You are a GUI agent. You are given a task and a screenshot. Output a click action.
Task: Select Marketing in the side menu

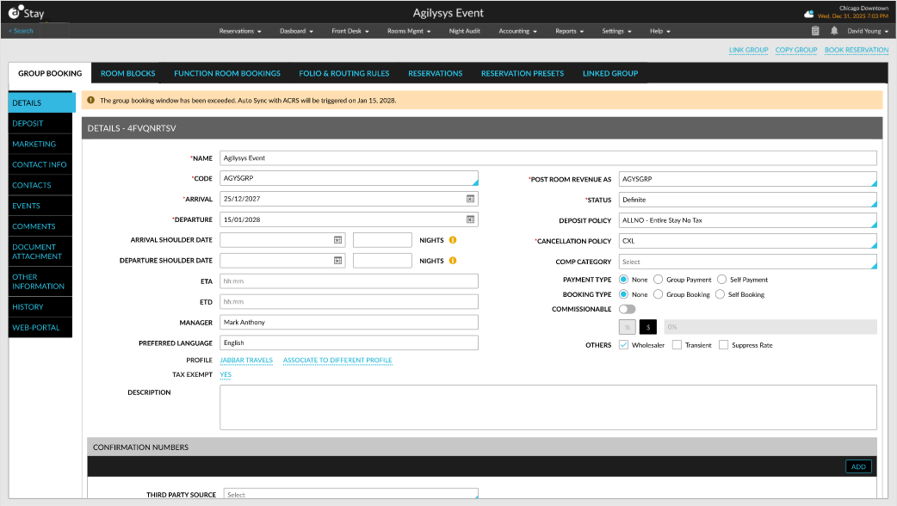40,144
